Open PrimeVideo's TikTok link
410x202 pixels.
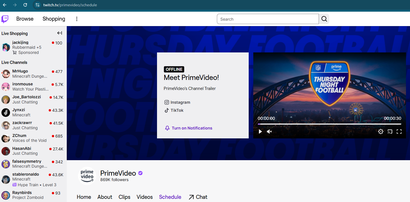[174, 110]
